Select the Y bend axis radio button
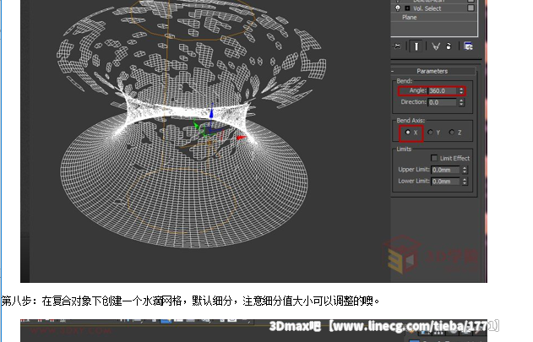The image size is (533, 342). click(x=430, y=132)
